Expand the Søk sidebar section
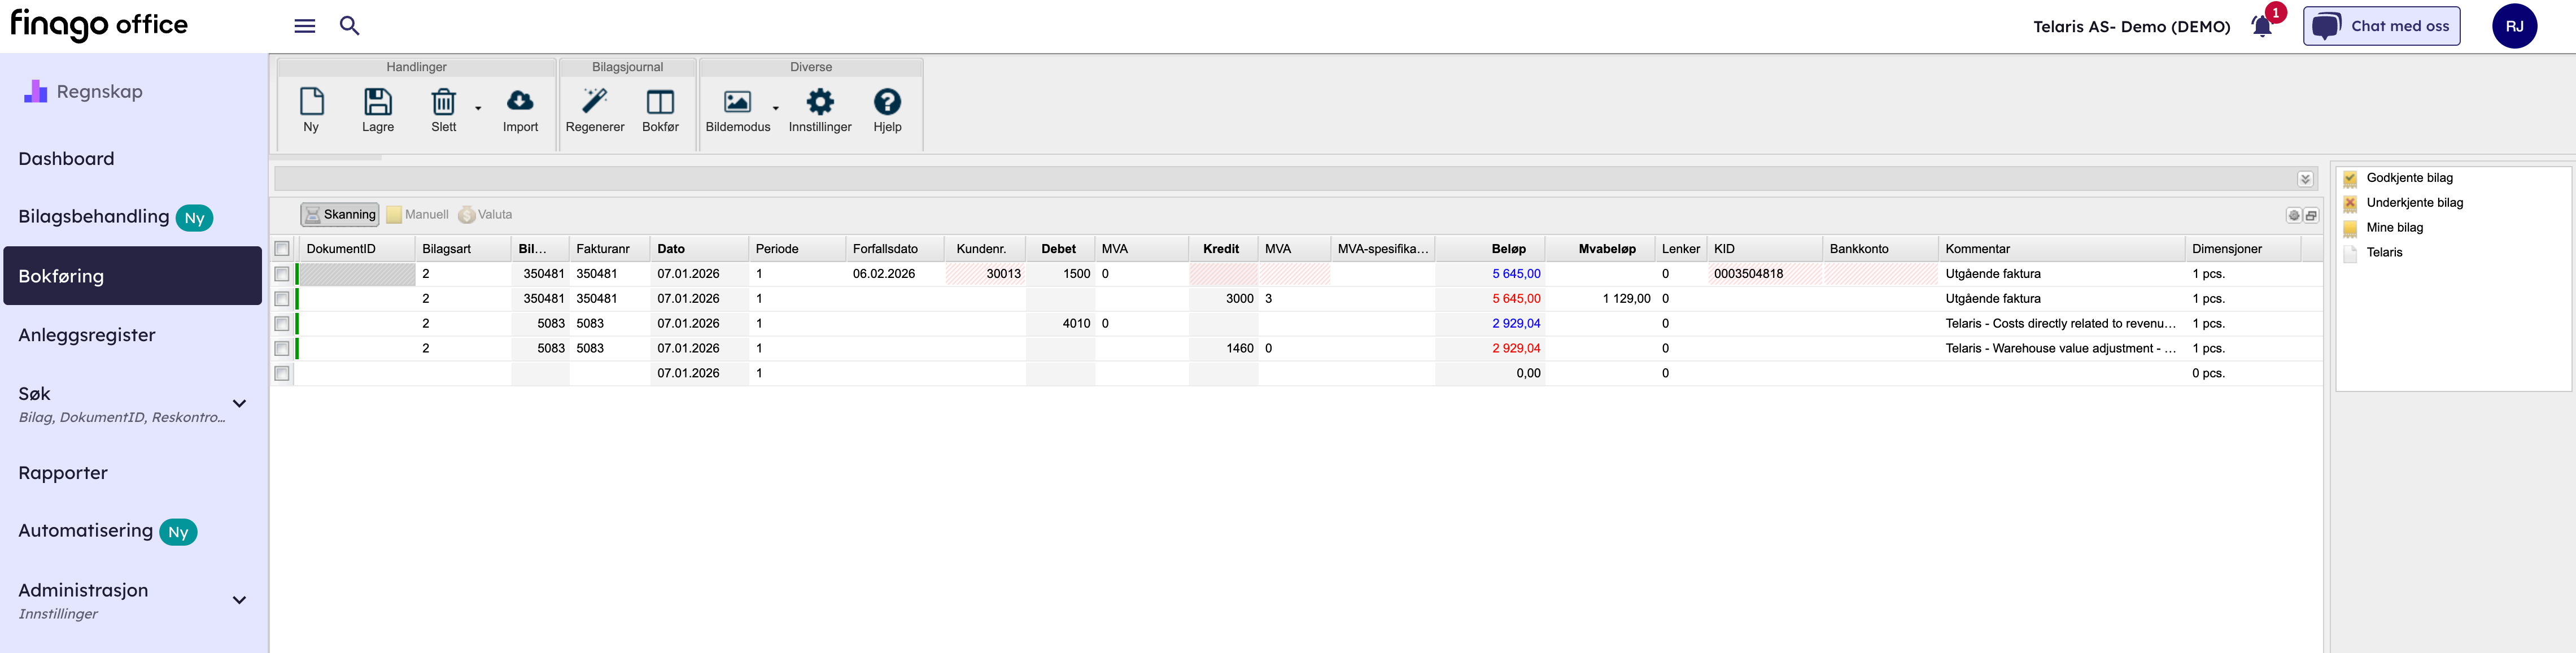This screenshot has height=653, width=2576. (239, 404)
